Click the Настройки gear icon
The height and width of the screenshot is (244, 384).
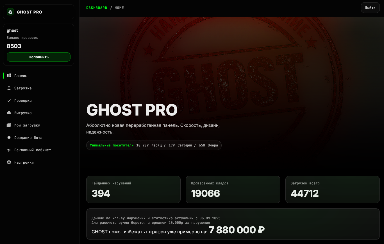(x=9, y=162)
